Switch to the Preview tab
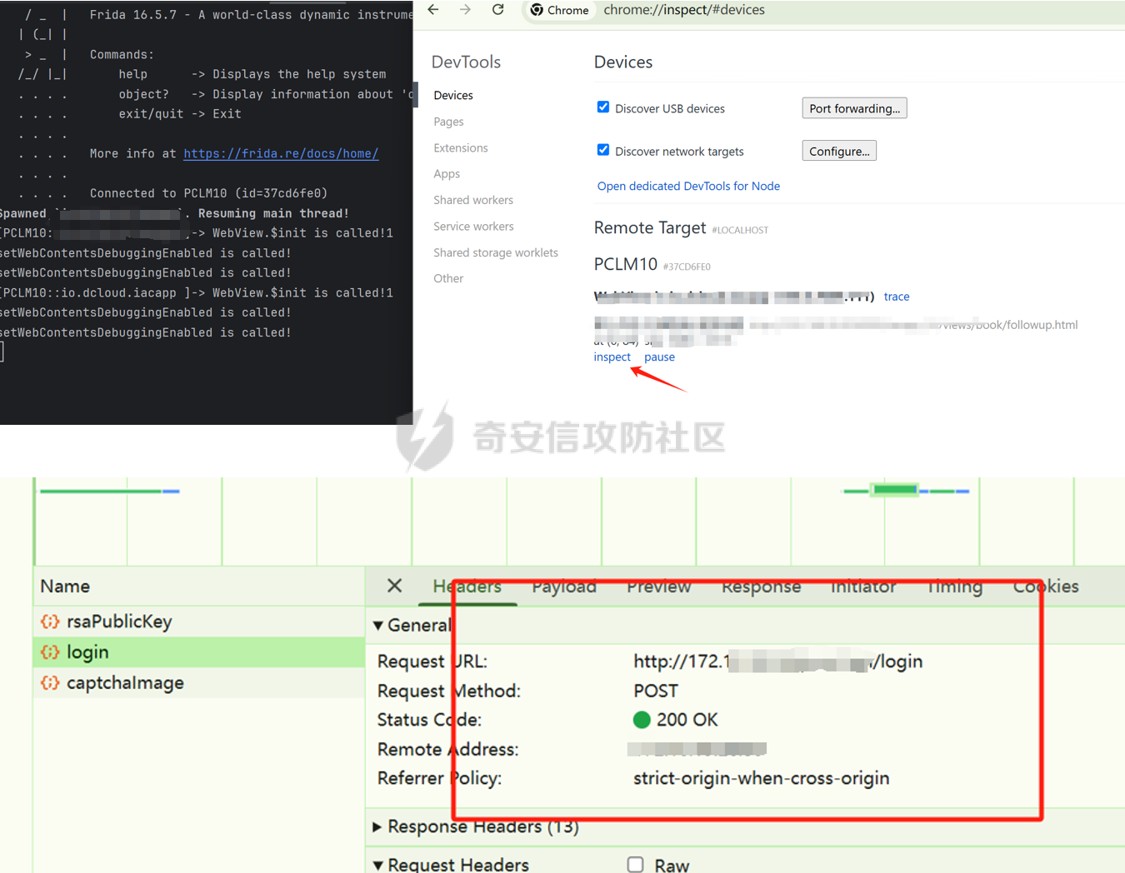 click(x=659, y=586)
